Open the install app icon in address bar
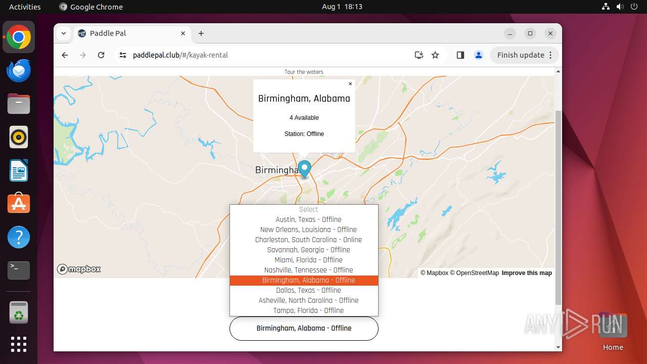 419,55
